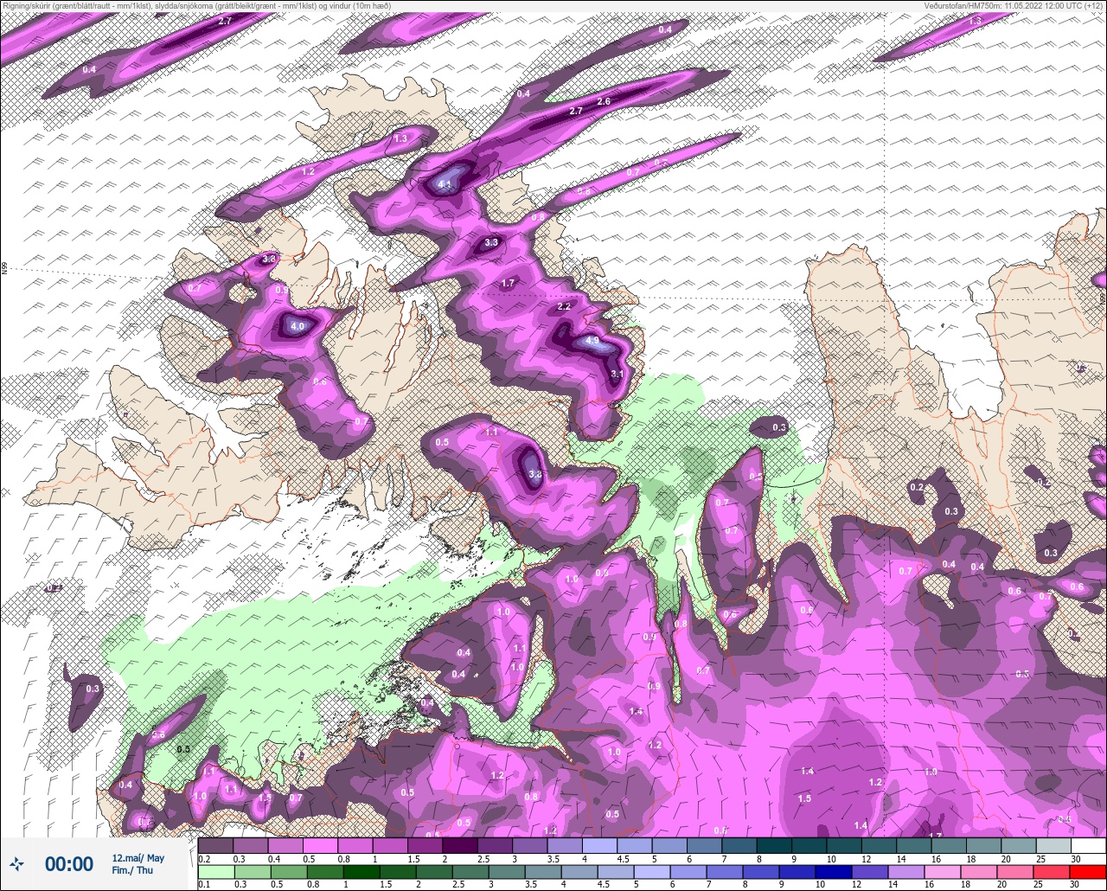The width and height of the screenshot is (1107, 891).
Task: Pick the red 30 swatch in lower legend
Action: click(x=1088, y=870)
